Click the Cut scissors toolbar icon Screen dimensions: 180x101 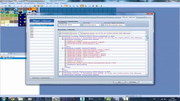[x=14, y=6]
